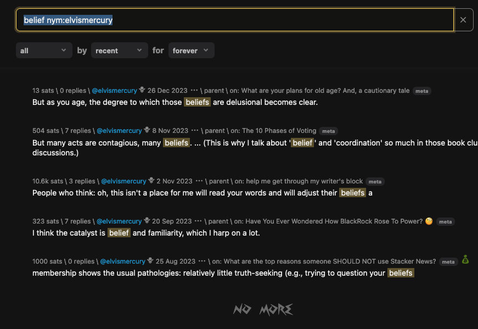Image resolution: width=478 pixels, height=329 pixels.
Task: Open the three-dot menu on the 26 Dec 2023 comment
Action: tap(194, 90)
